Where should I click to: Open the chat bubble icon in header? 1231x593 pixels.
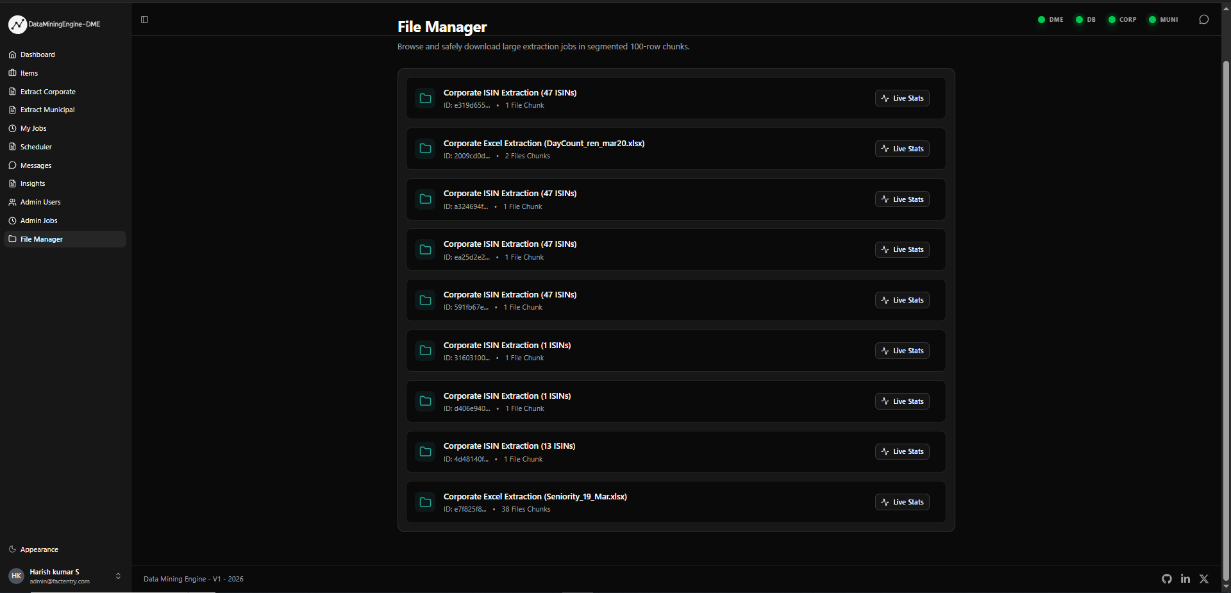coord(1203,20)
